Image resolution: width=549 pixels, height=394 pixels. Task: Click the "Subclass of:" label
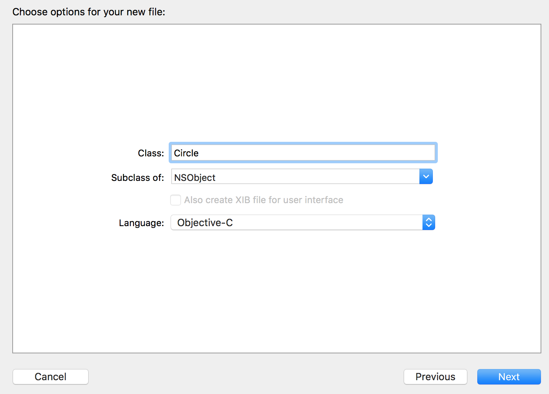[137, 178]
